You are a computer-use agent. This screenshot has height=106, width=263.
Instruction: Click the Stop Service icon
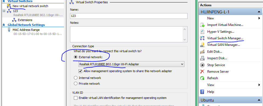tap(202, 65)
